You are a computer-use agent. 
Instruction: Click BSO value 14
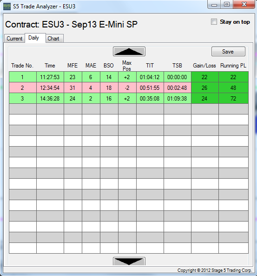pos(109,77)
